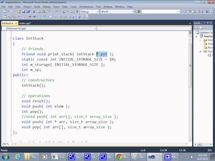
Task: Click the Increase Indent icon
Action: pyautogui.click(x=34, y=17)
